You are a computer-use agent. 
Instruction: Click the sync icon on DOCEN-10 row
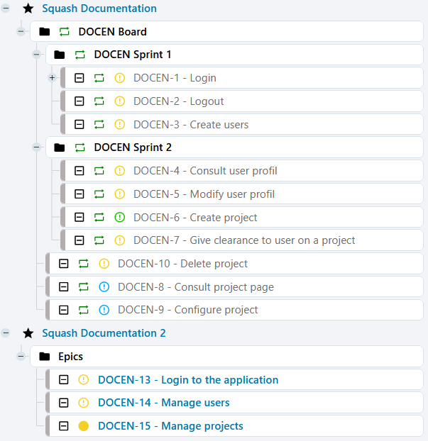(x=84, y=264)
